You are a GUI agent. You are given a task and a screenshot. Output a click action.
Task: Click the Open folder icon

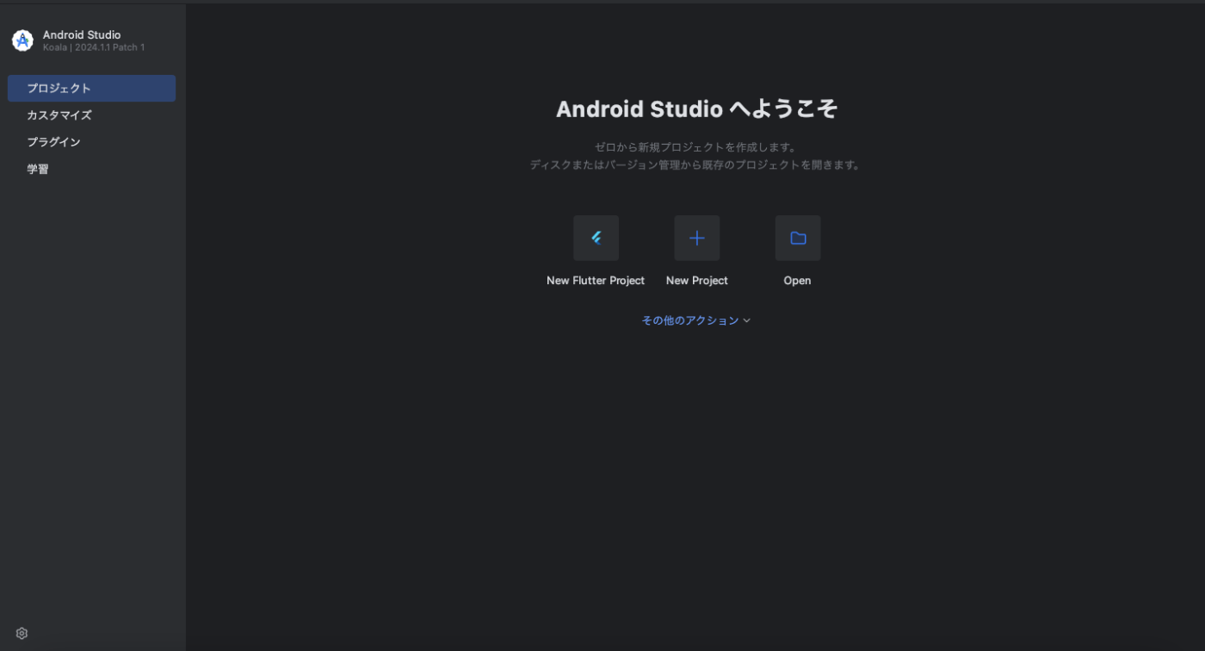coord(798,238)
